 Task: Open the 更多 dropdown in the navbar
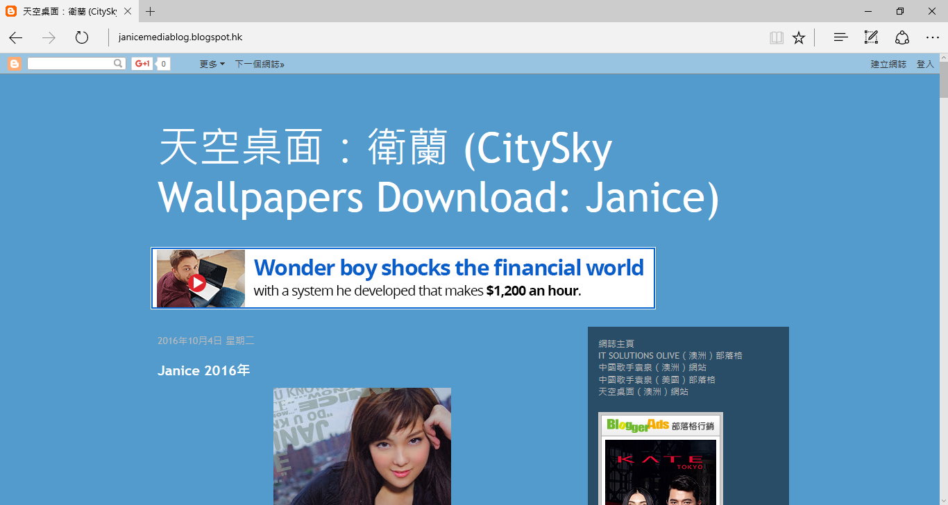point(211,63)
